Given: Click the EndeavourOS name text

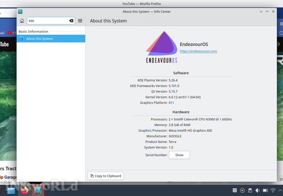Looking at the screenshot, I should click(194, 44).
